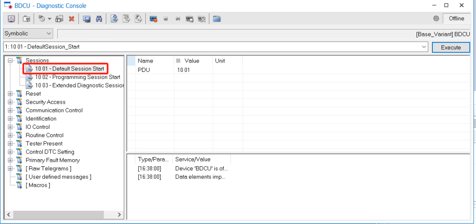This screenshot has height=224, width=476.
Task: Select the Tester Present tree label
Action: click(44, 143)
